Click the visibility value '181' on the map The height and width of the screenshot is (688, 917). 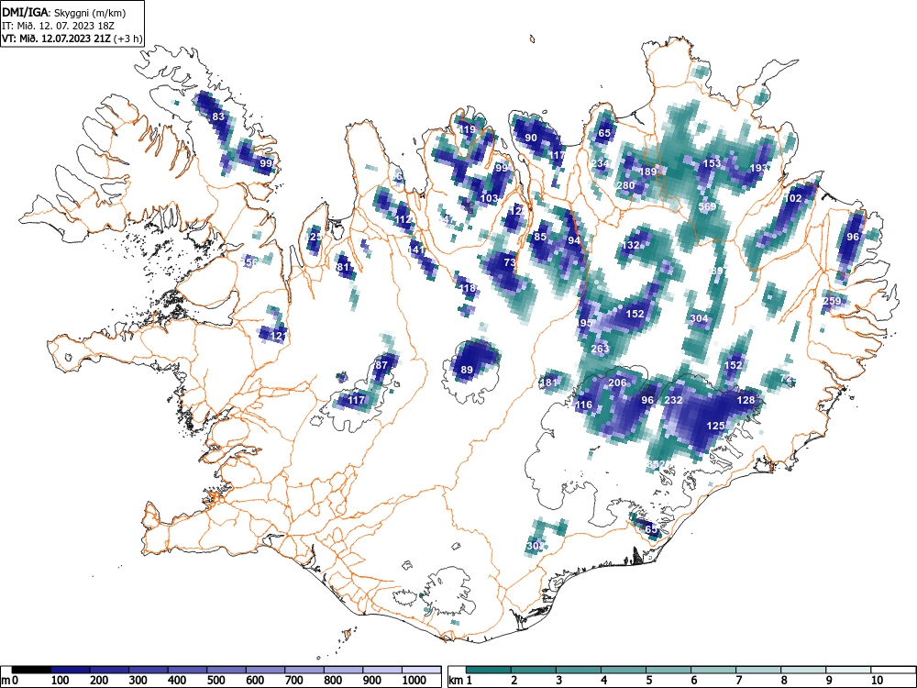click(548, 383)
